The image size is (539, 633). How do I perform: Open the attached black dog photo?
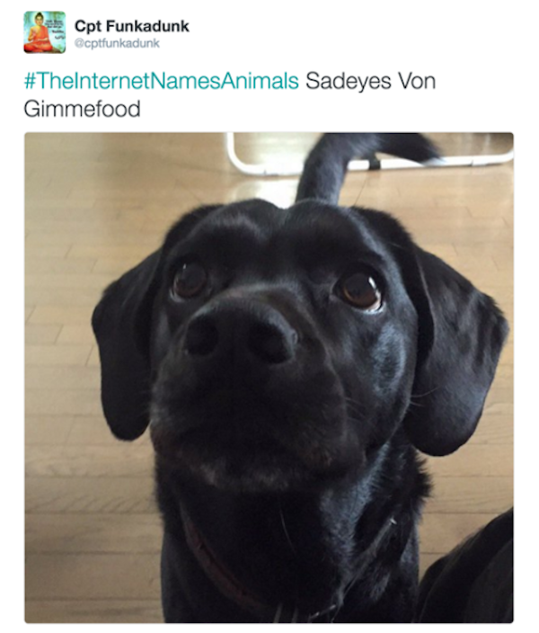269,378
